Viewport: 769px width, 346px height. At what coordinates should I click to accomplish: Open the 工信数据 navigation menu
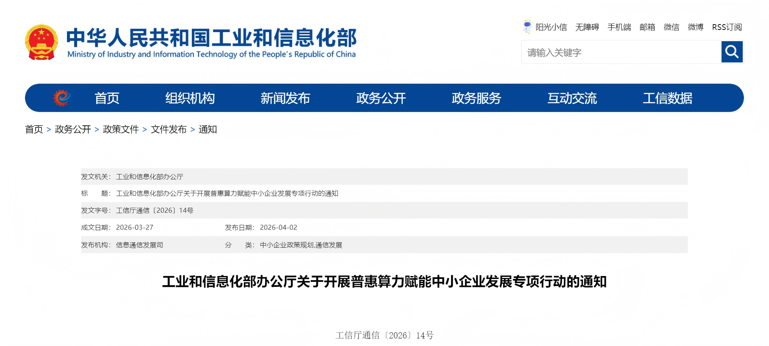click(x=667, y=98)
